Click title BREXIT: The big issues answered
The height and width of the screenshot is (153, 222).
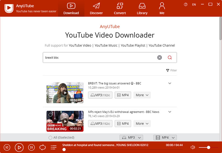[x=115, y=83]
